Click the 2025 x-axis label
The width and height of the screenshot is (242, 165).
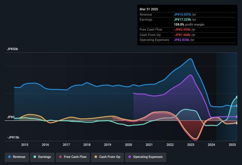point(232,145)
